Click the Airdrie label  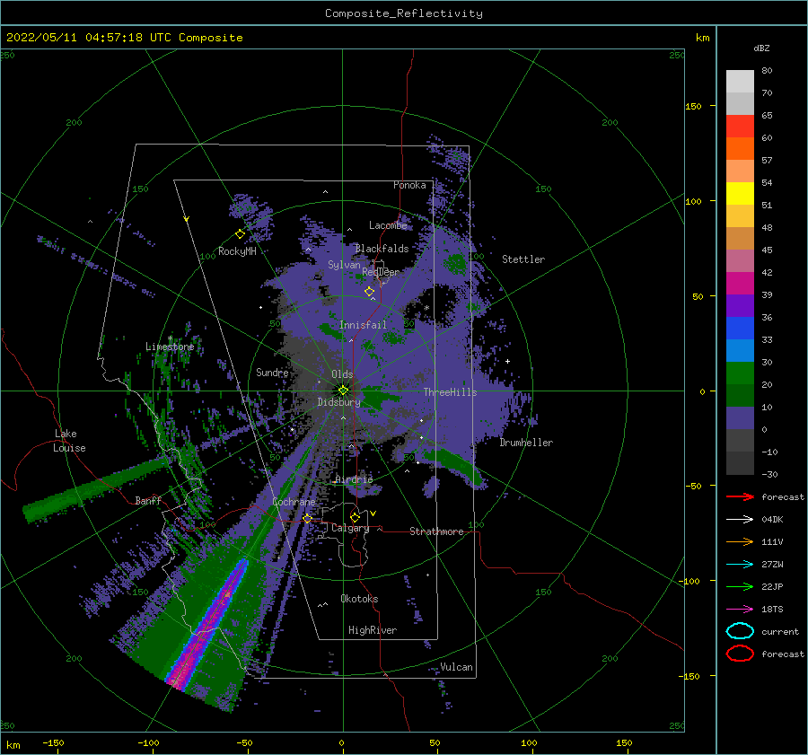click(x=354, y=479)
